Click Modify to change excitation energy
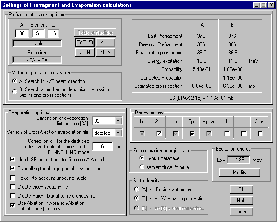 [x=240, y=172]
